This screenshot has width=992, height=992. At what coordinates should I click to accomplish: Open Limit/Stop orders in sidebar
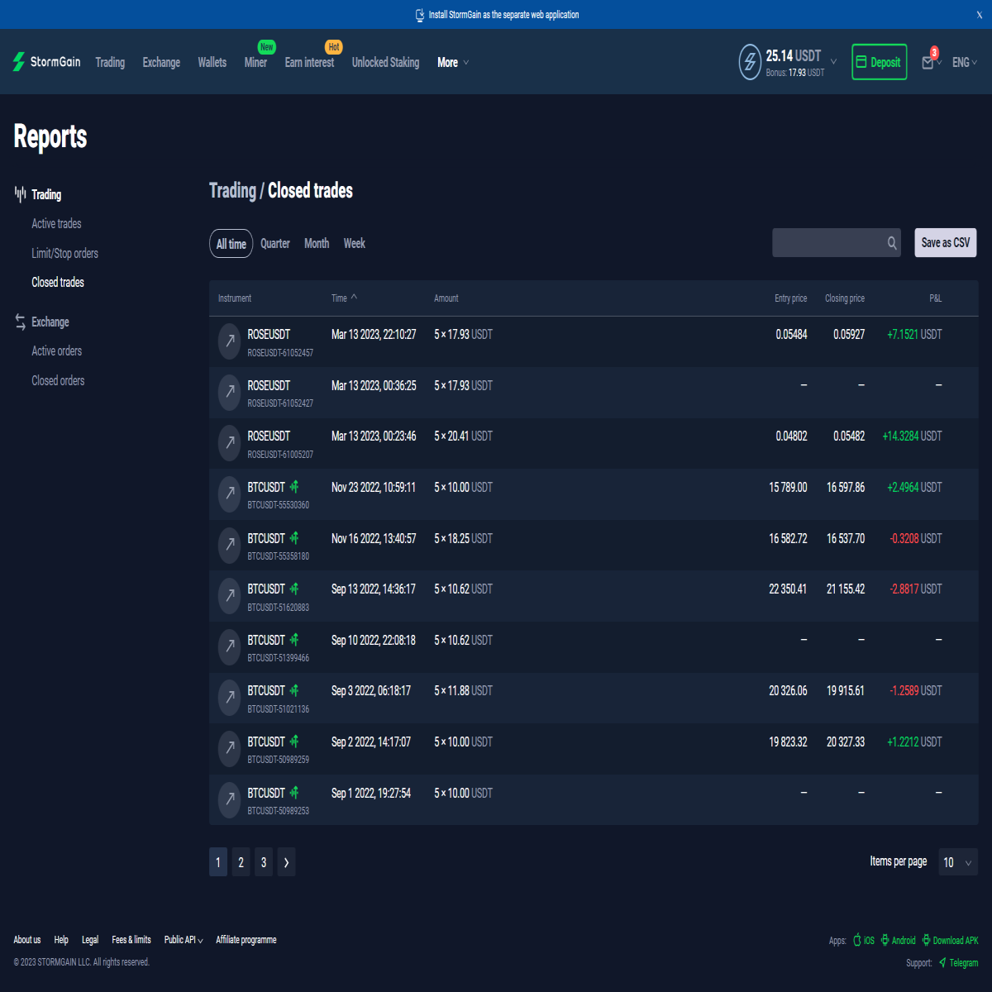[x=64, y=254]
